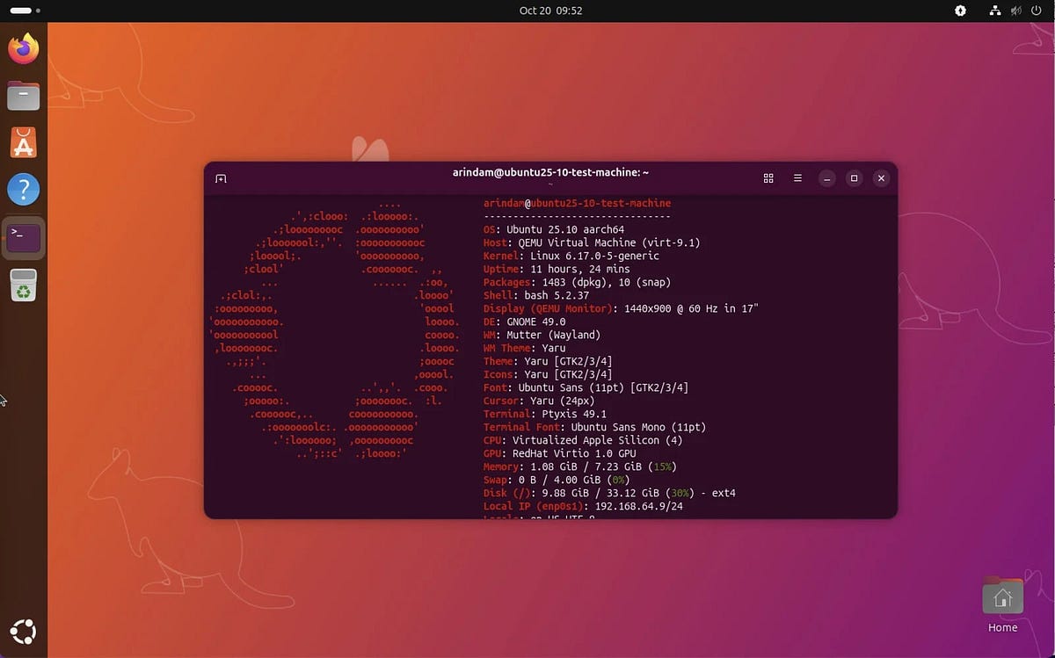Click the 'Theme: Yaru [GTK2/3/4]' line
The height and width of the screenshot is (658, 1055).
click(x=548, y=361)
